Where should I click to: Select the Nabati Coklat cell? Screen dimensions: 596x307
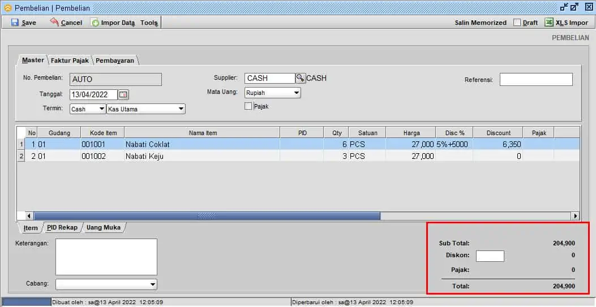click(202, 144)
